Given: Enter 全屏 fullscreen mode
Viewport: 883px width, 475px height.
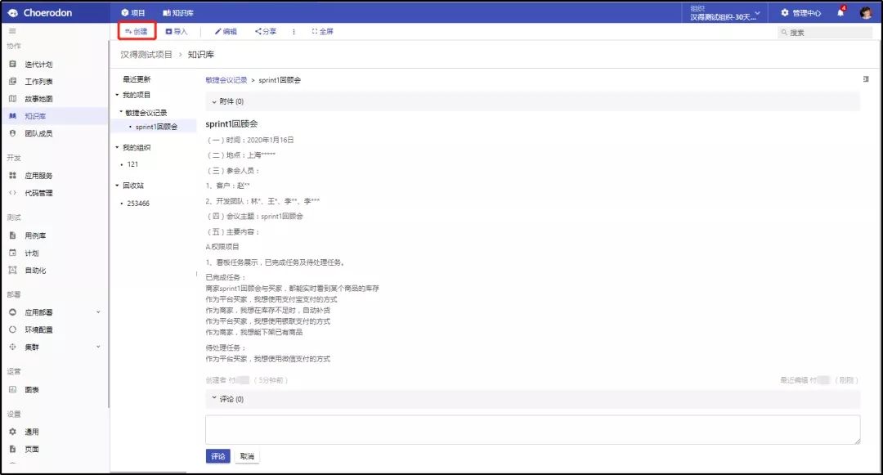Looking at the screenshot, I should (x=323, y=32).
